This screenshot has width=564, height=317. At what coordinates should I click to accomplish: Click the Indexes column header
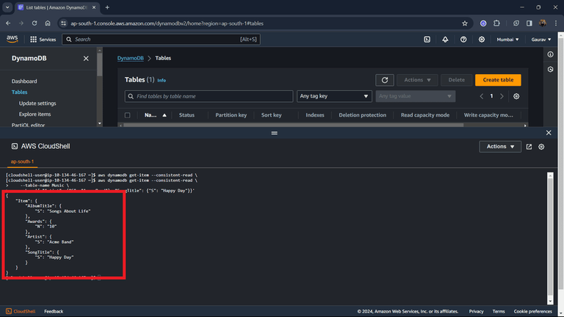tap(315, 115)
